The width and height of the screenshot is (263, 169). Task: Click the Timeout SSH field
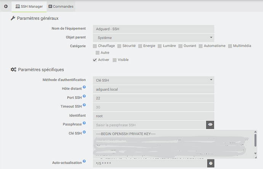pyautogui.click(x=154, y=107)
